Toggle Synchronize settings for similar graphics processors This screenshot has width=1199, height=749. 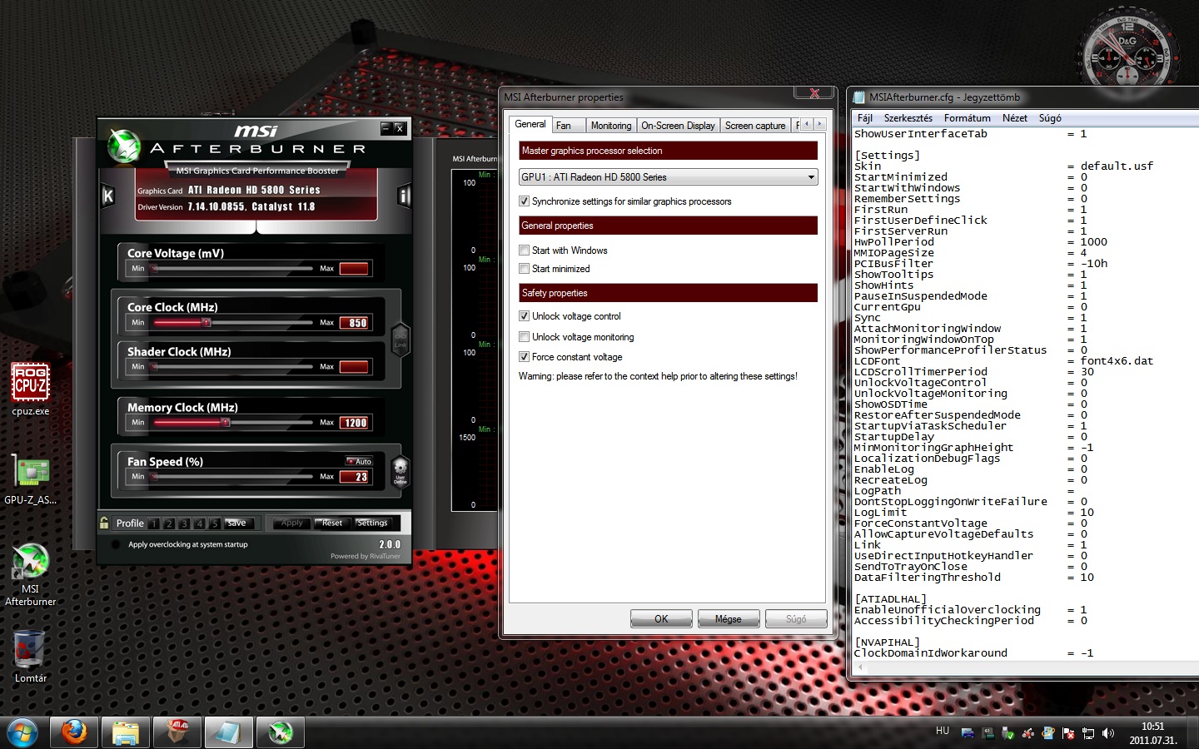click(524, 201)
